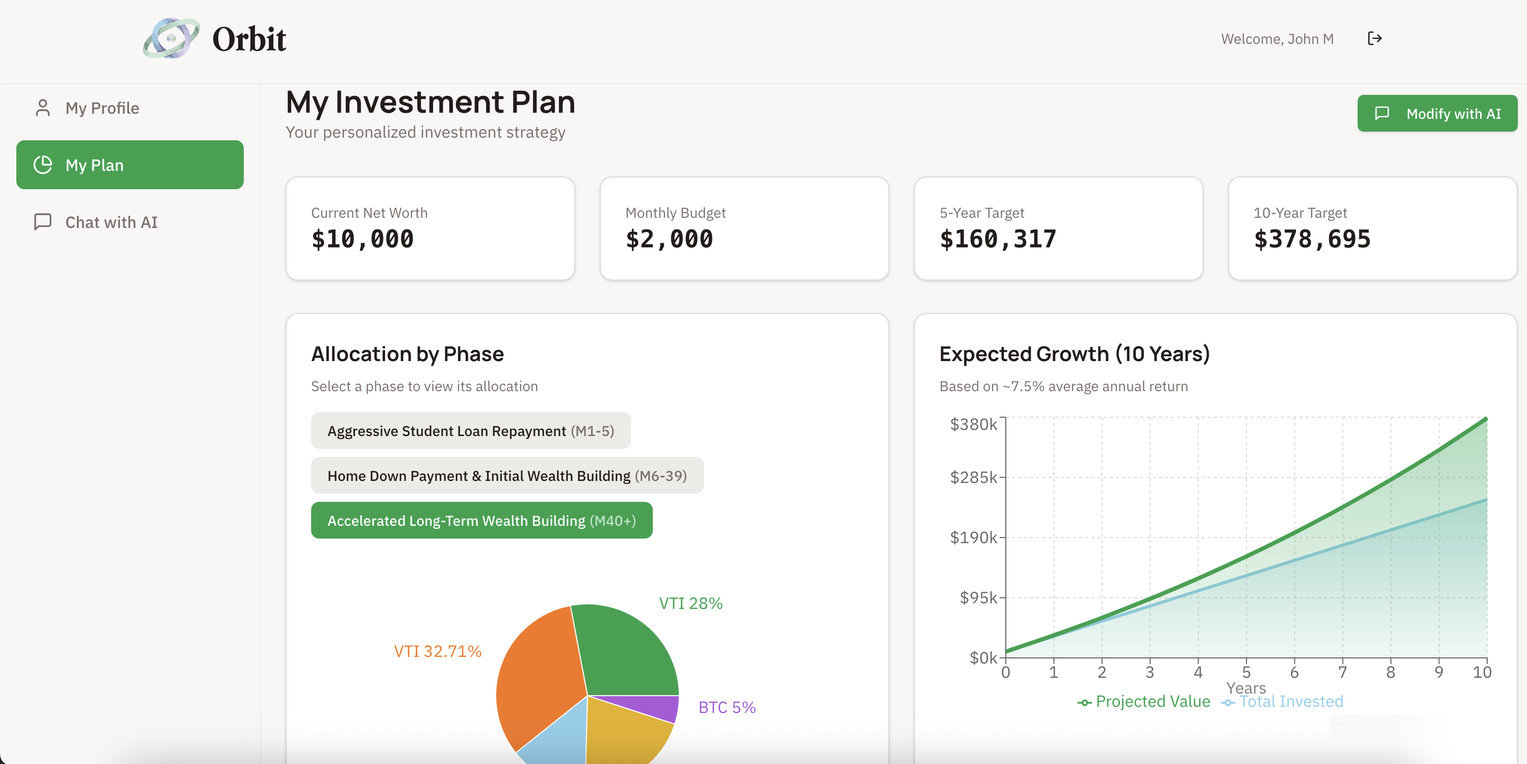Click the pie chart icon in My Plan
Screen dimensions: 1527x764
(43, 165)
